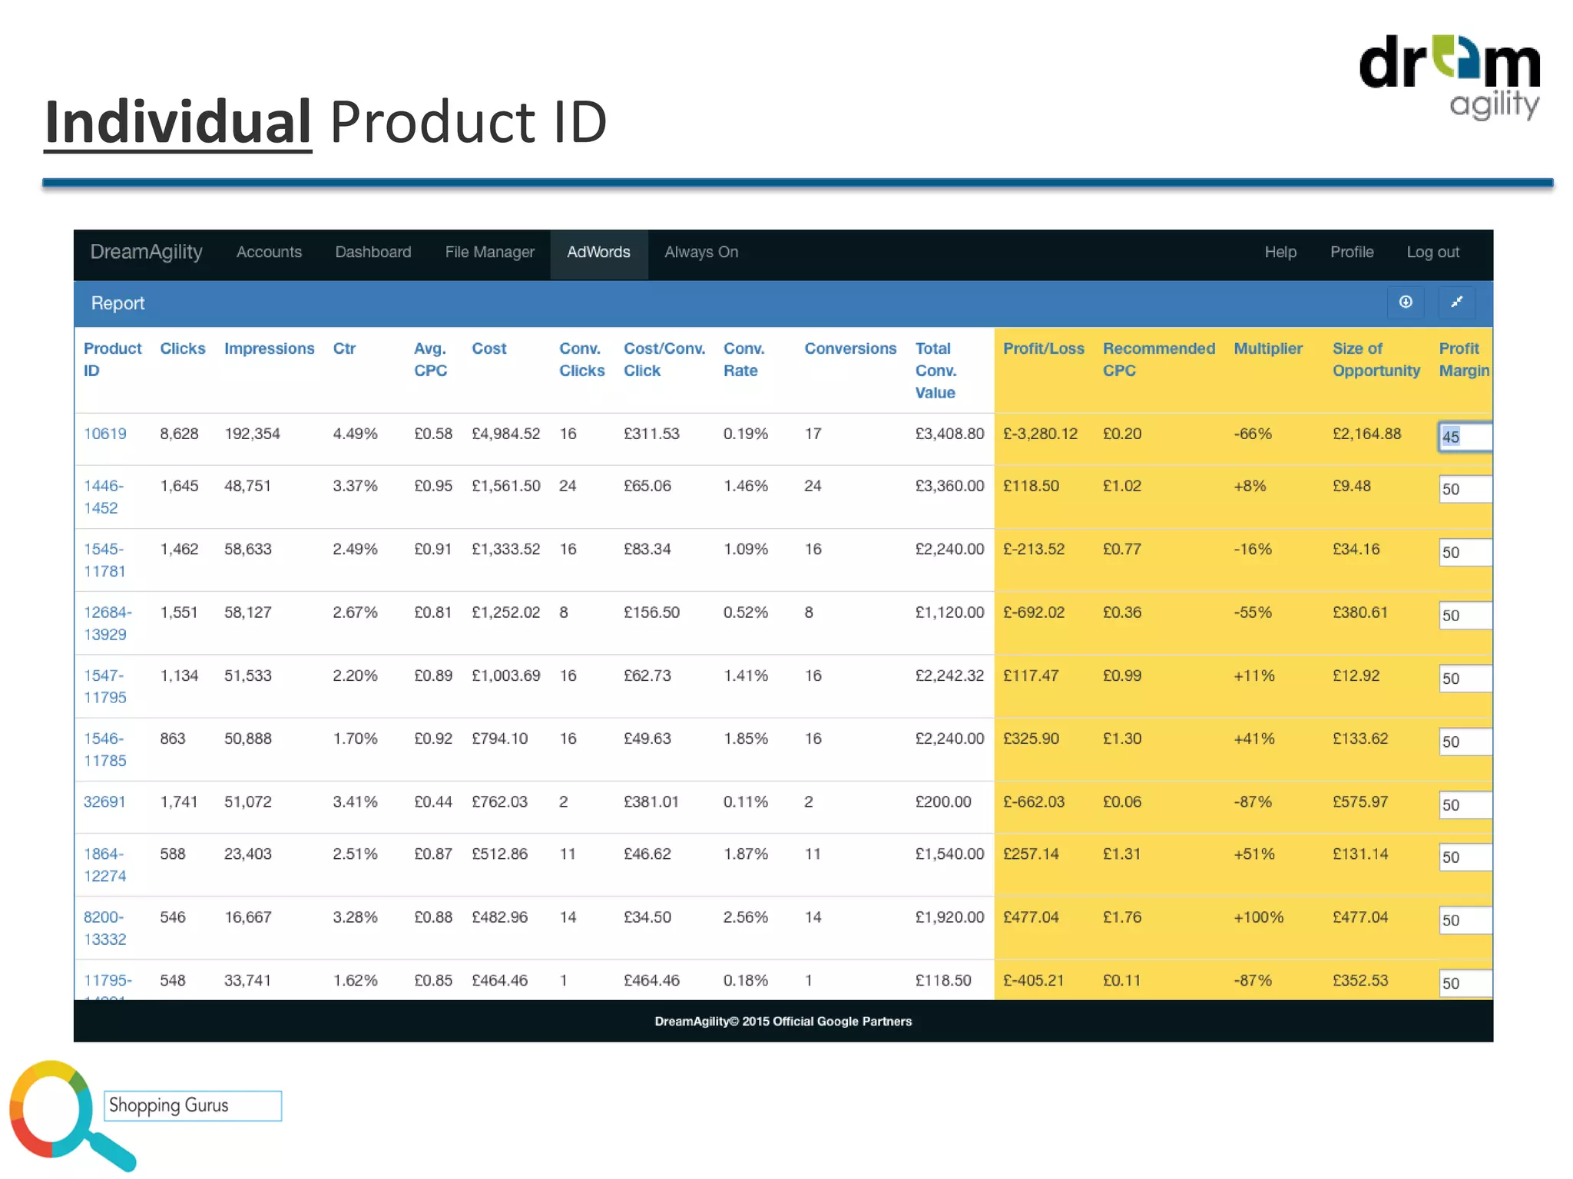1573x1179 pixels.
Task: Click the DreamAgility brand link
Action: click(146, 252)
